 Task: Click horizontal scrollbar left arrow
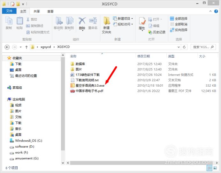click(68, 163)
